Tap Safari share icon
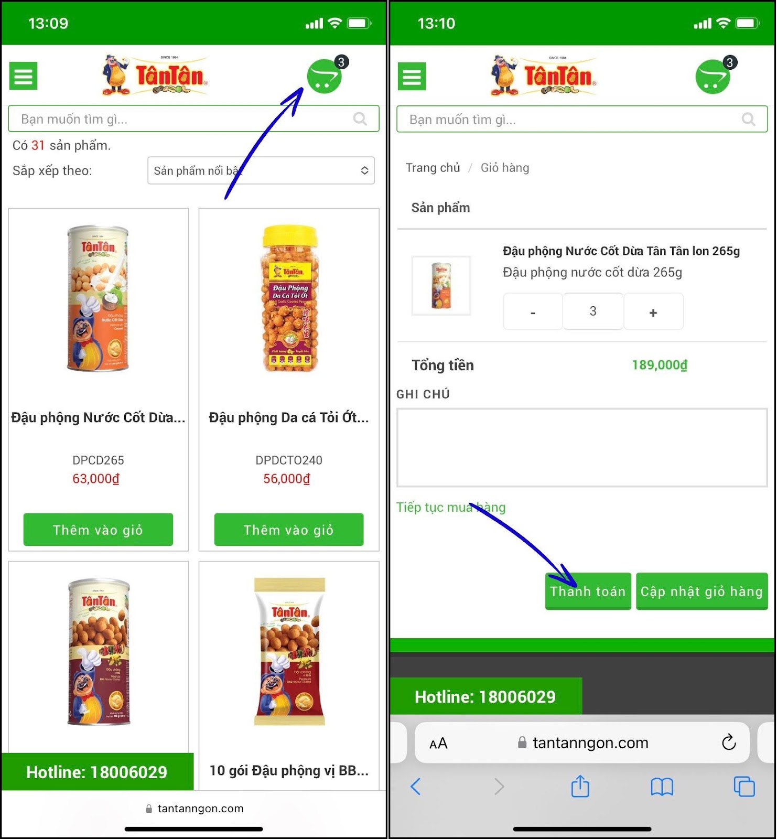Image resolution: width=777 pixels, height=839 pixels. [x=580, y=787]
